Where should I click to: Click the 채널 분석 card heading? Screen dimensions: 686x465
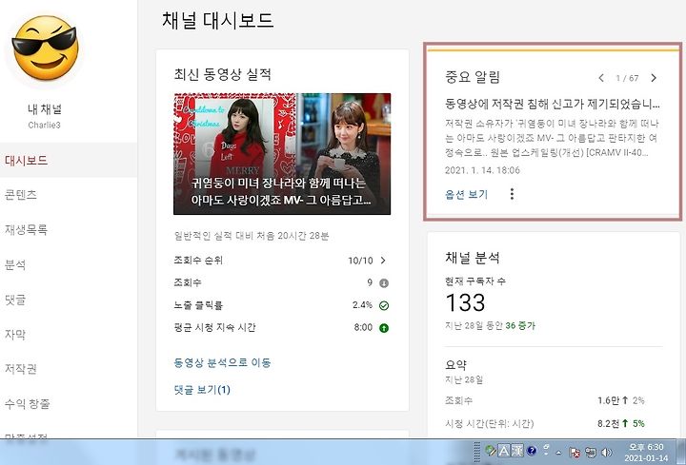tap(472, 258)
